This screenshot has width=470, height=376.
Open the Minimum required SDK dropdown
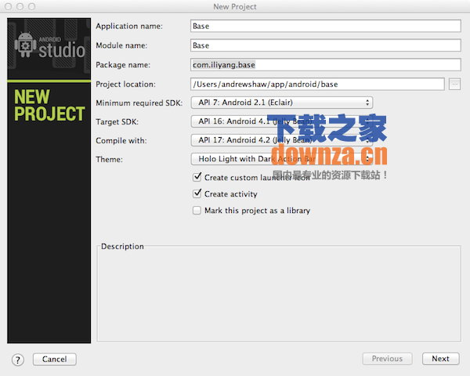(282, 103)
